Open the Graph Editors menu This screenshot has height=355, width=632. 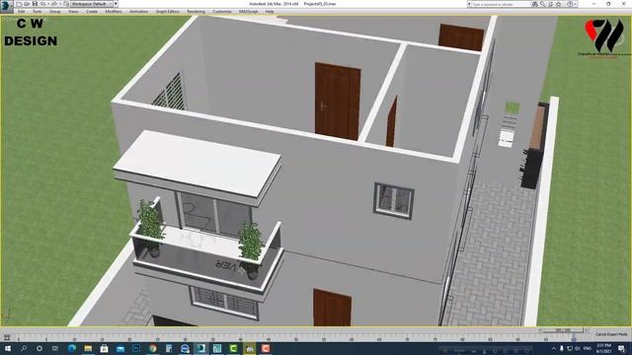pyautogui.click(x=167, y=12)
